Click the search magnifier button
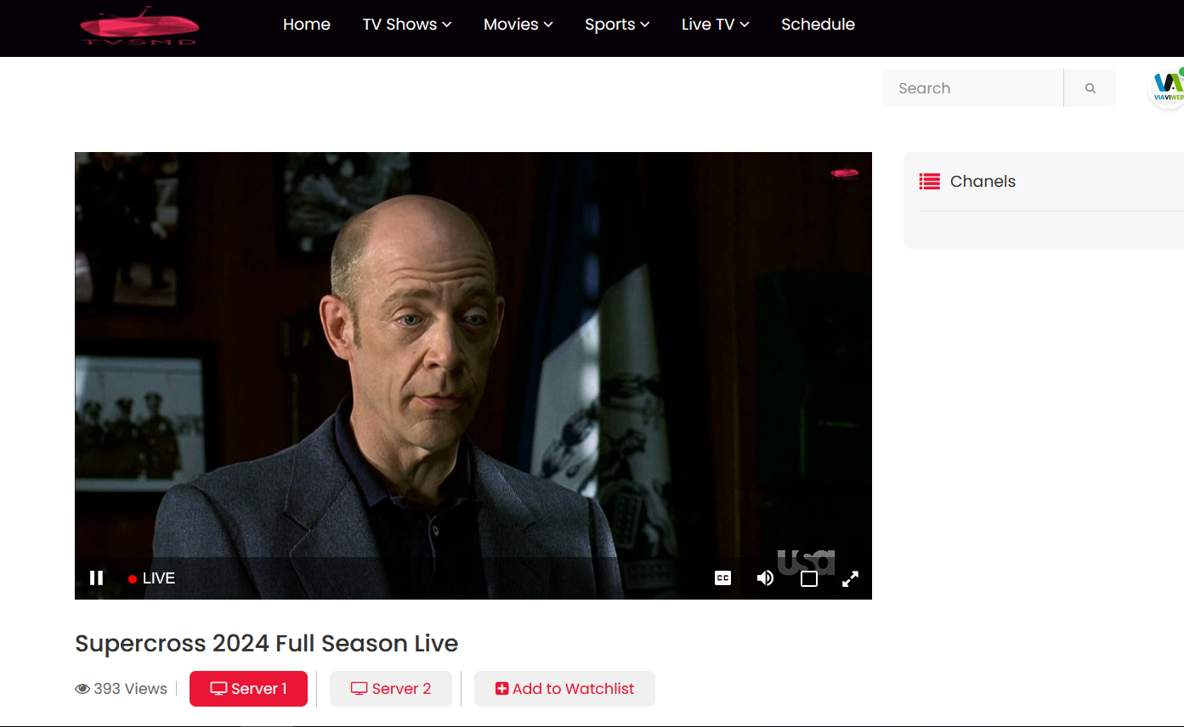This screenshot has width=1184, height=727. [x=1090, y=88]
